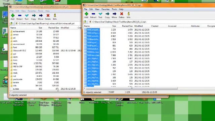Click the Created column header in the zip window
The width and height of the screenshot is (215, 121).
tap(155, 26)
